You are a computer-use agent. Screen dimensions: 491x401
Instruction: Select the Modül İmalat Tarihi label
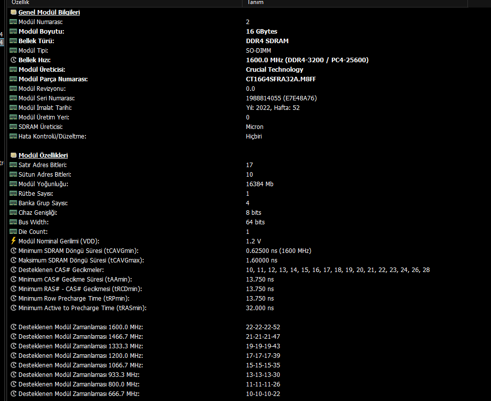45,108
